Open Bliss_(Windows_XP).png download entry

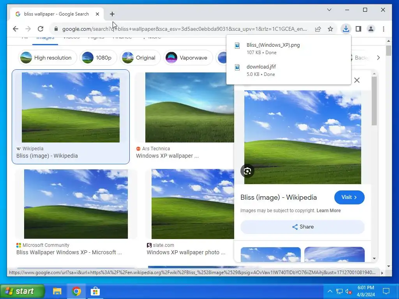[x=289, y=49]
